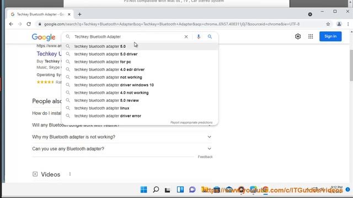Screen dimensions: 353x198
Task: Click the Sign in button
Action: 330,36
